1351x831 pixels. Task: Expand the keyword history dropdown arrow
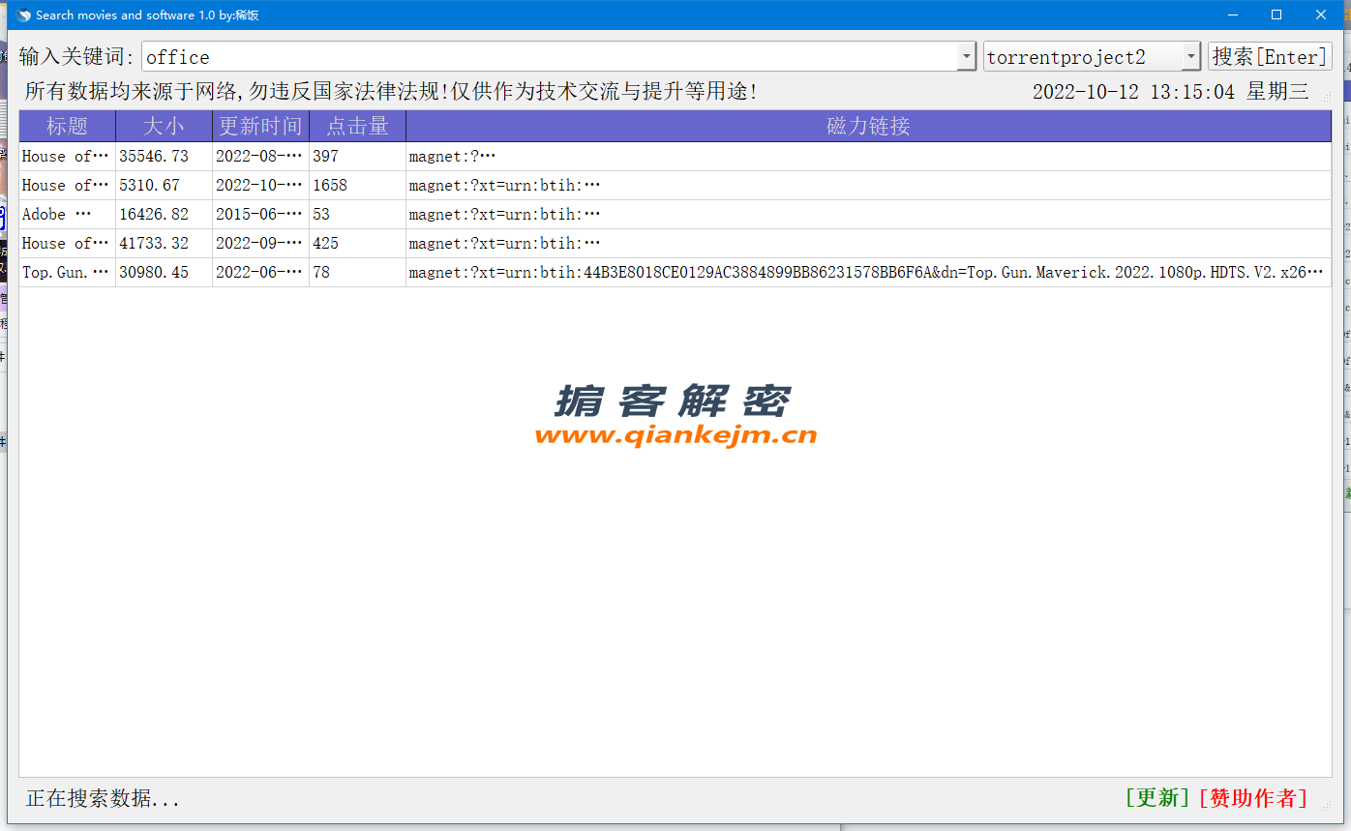click(967, 57)
